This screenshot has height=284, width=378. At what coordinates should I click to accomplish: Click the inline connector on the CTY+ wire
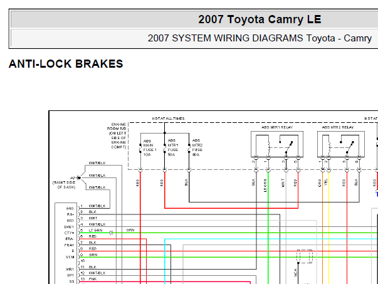pos(111,233)
